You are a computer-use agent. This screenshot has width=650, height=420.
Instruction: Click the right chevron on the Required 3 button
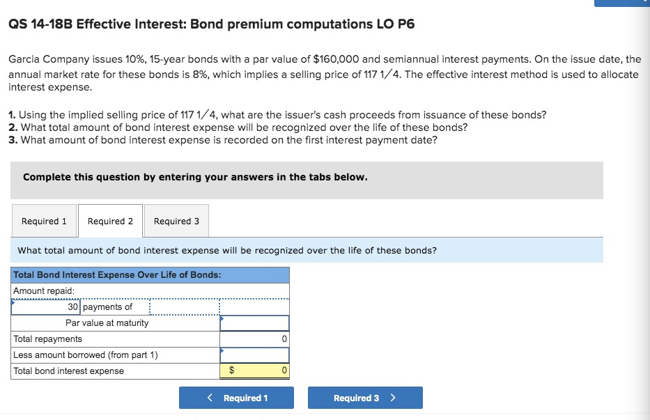pyautogui.click(x=393, y=398)
